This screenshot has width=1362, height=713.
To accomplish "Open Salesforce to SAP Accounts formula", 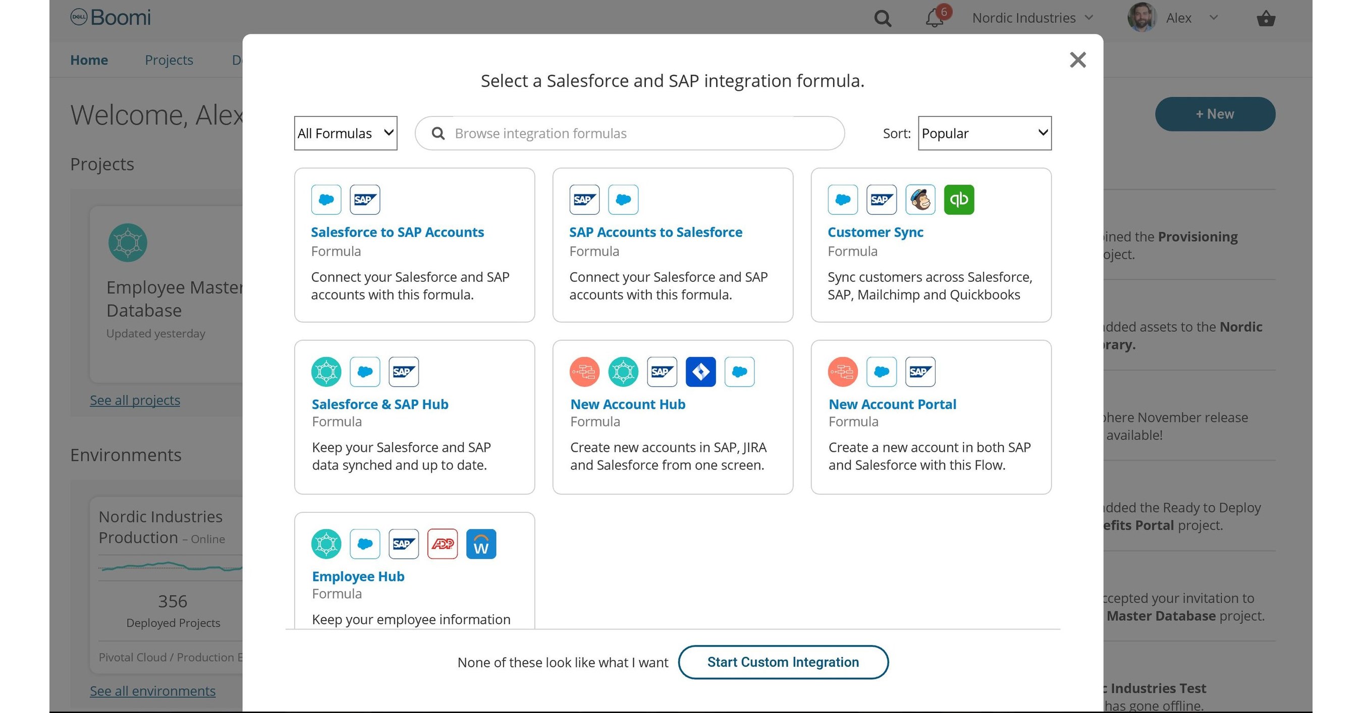I will pyautogui.click(x=397, y=232).
